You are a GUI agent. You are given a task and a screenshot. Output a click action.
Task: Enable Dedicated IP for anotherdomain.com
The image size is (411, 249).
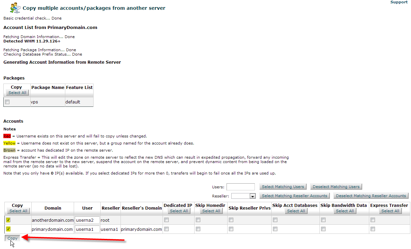pos(166,220)
